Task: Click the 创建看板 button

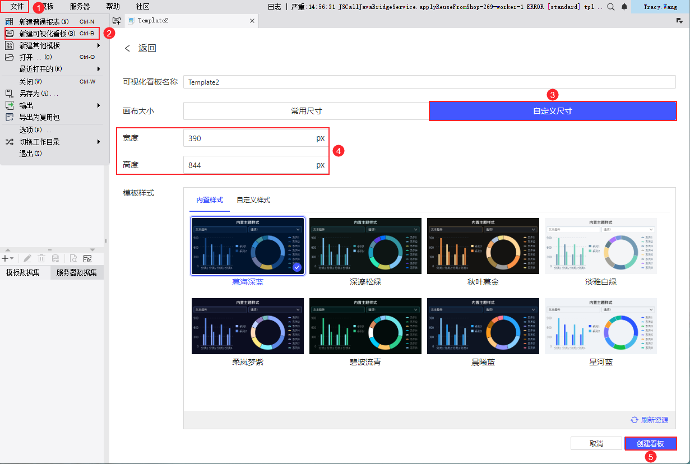Action: [x=650, y=443]
